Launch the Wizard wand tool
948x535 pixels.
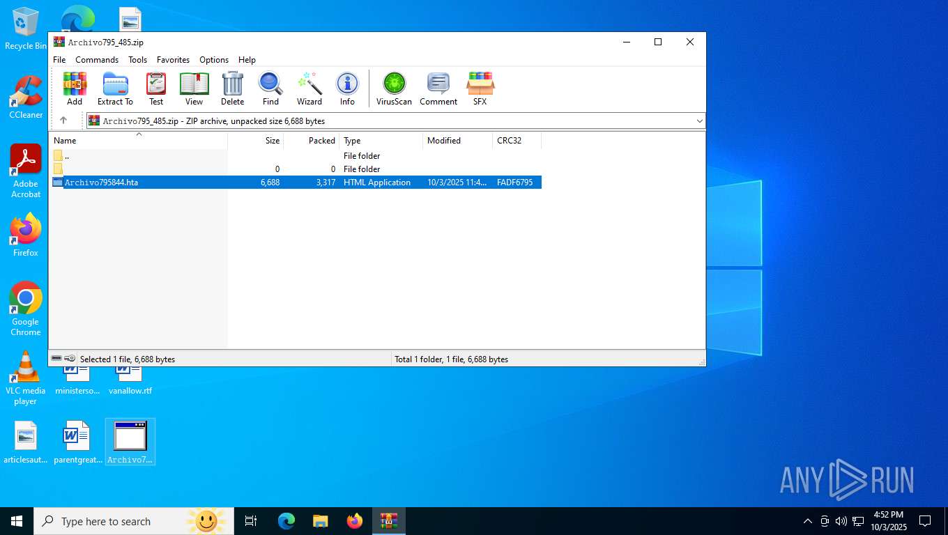pos(309,88)
